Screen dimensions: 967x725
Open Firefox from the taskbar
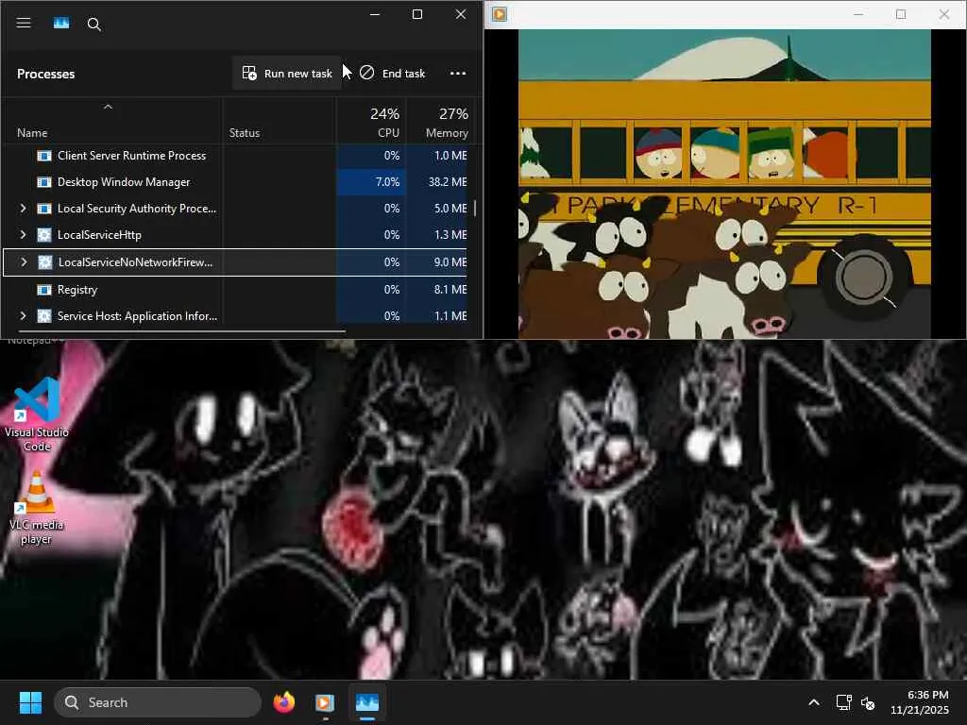[x=283, y=702]
